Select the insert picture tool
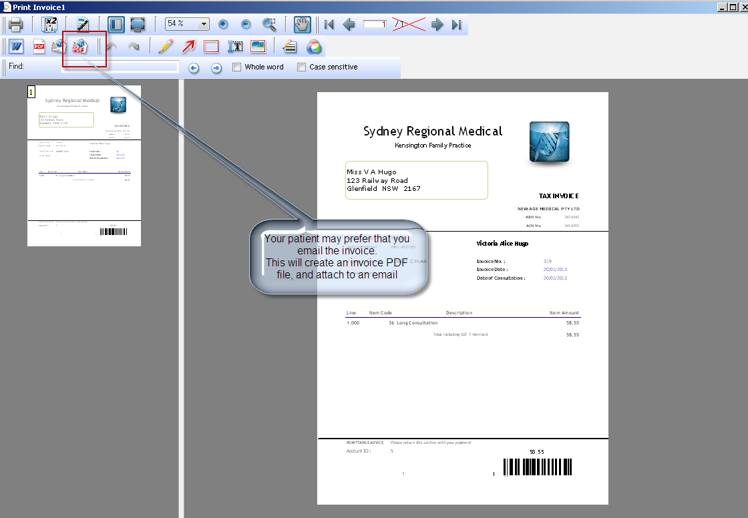748x518 pixels. click(258, 46)
